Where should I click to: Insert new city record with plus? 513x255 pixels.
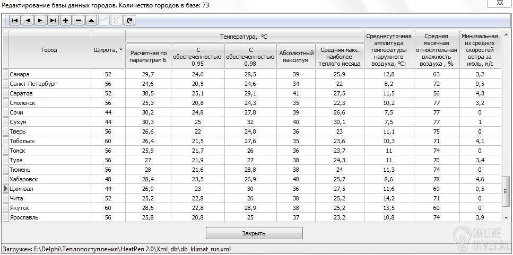tap(66, 21)
